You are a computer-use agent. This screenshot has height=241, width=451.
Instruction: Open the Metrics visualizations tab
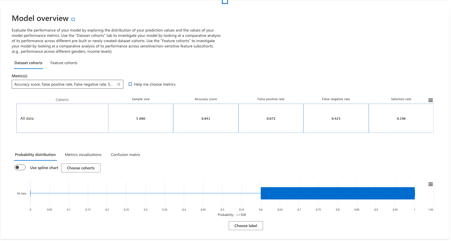coord(83,155)
